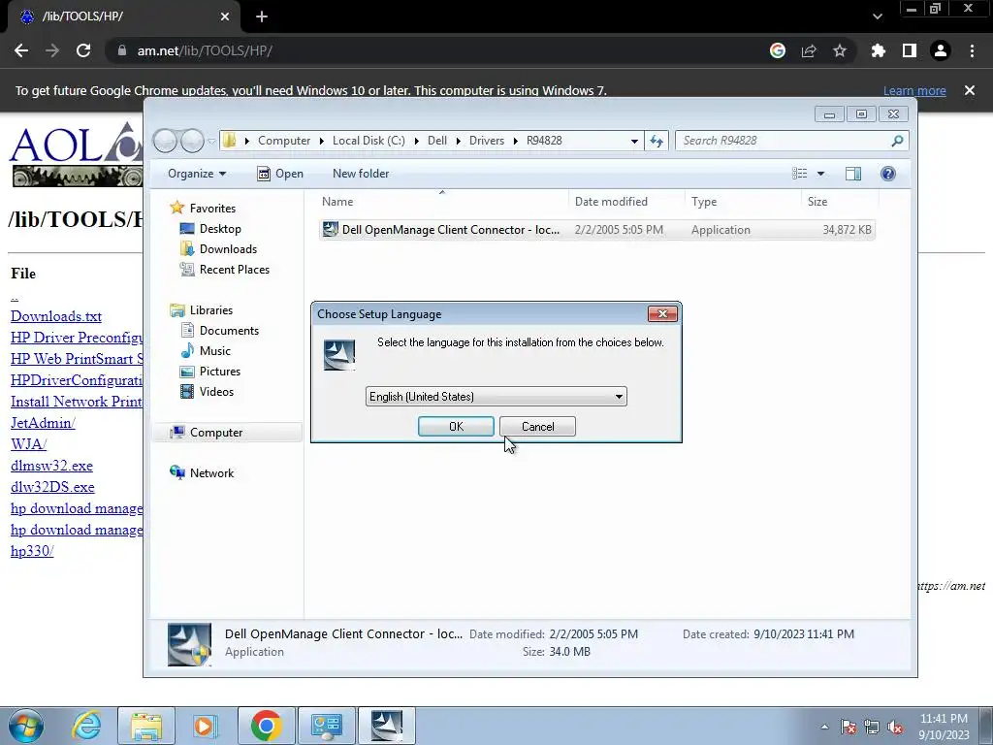Confirm language selection with OK button
Screen dimensions: 993x745
[456, 427]
